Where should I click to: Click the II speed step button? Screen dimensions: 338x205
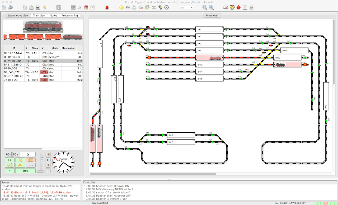48,165
